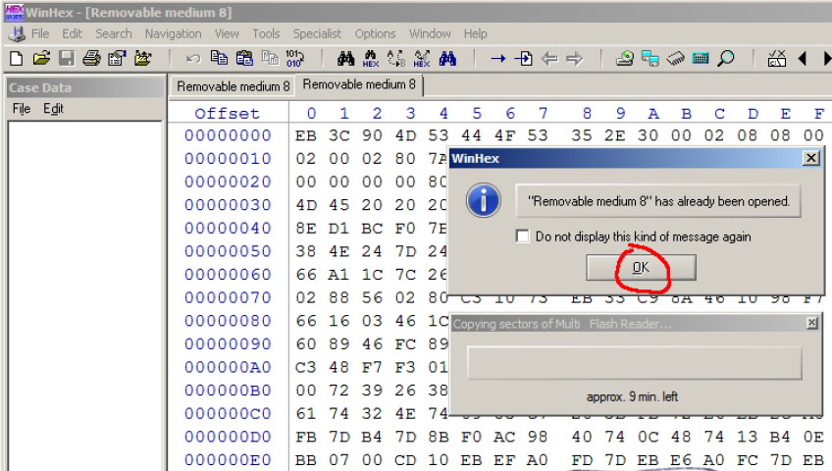Open the Tools menu
The height and width of the screenshot is (471, 832).
(x=266, y=34)
